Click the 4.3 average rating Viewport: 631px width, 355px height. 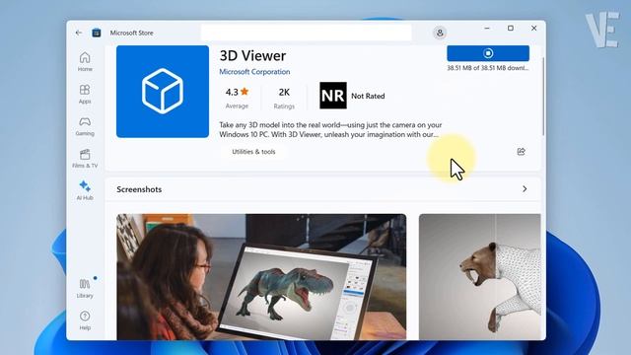pyautogui.click(x=237, y=98)
